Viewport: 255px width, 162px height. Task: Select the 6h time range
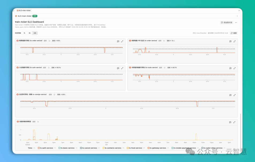click(x=30, y=33)
